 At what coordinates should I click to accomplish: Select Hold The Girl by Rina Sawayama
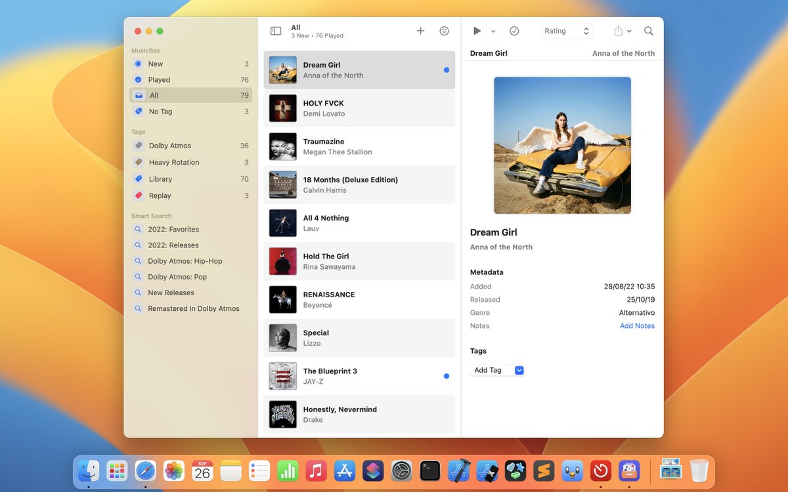[x=359, y=261]
